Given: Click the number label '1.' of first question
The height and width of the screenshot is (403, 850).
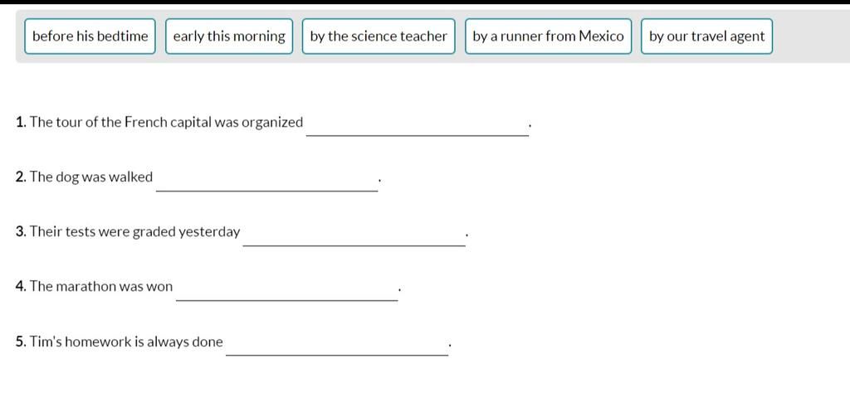Looking at the screenshot, I should (22, 123).
